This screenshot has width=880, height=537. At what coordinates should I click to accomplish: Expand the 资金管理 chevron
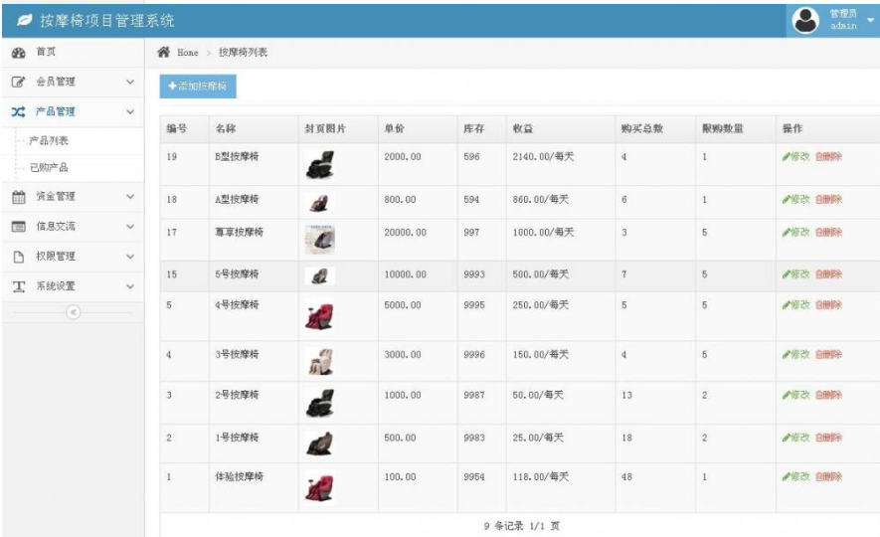point(130,196)
